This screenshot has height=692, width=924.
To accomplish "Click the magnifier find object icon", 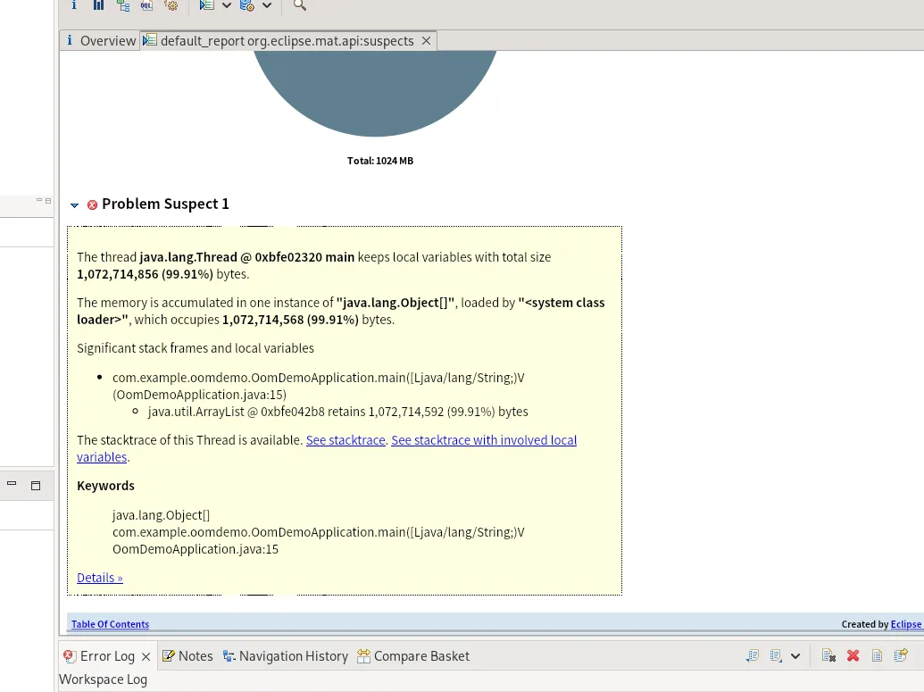I will pos(300,5).
